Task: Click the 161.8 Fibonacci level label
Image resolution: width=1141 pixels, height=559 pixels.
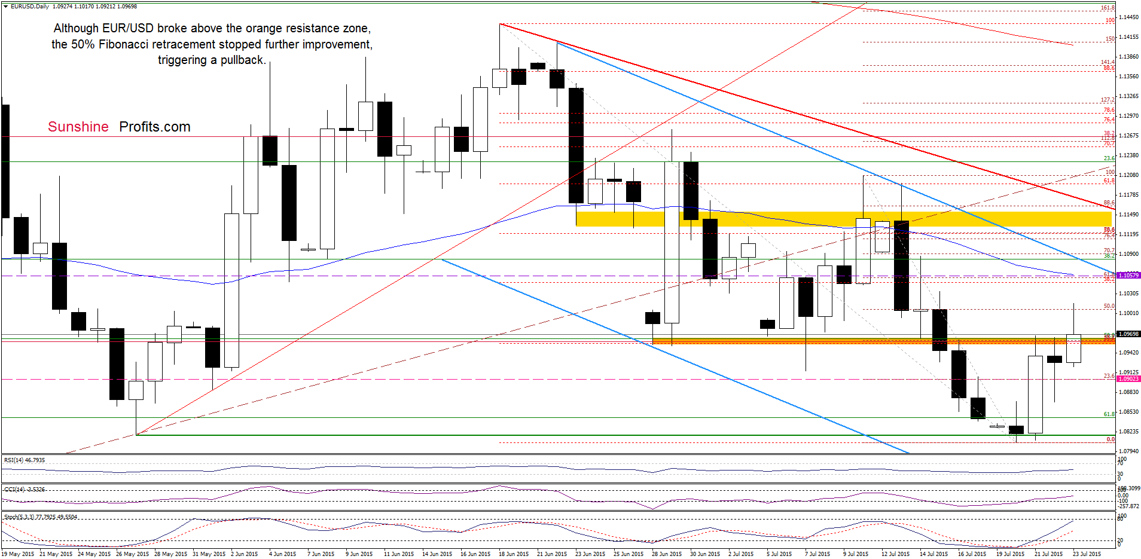Action: point(1108,8)
